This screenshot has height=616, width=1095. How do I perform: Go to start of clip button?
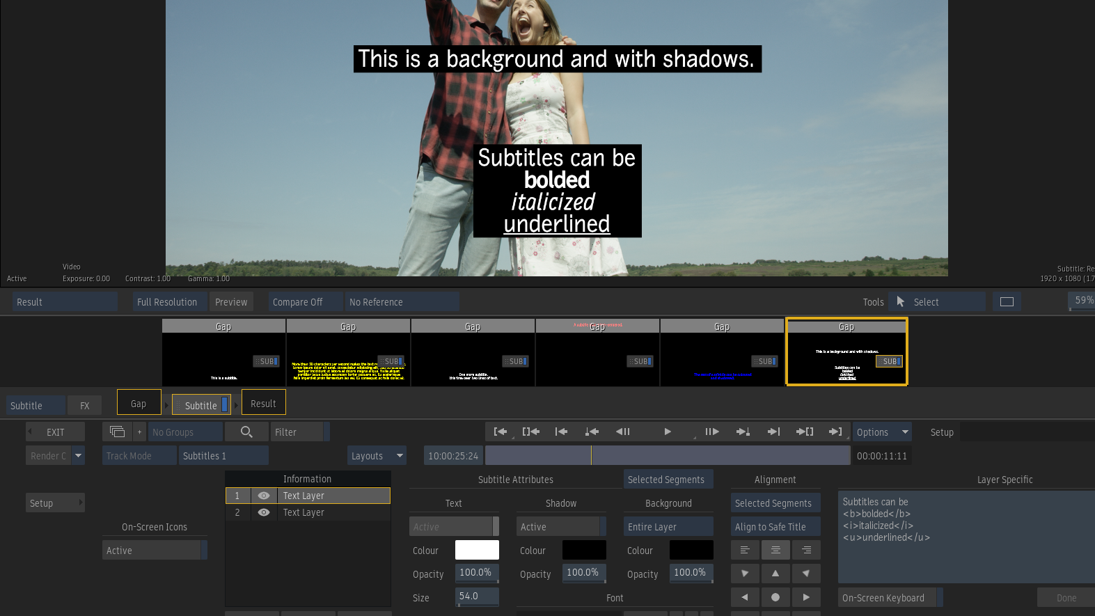click(x=561, y=432)
